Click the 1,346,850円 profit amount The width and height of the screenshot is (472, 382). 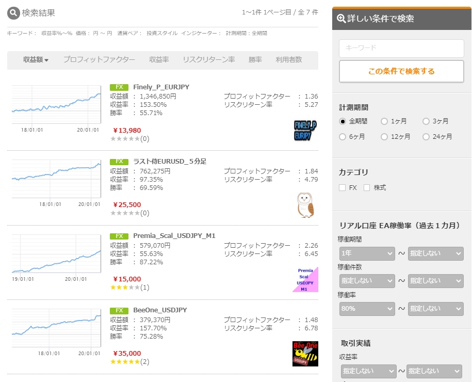(158, 97)
